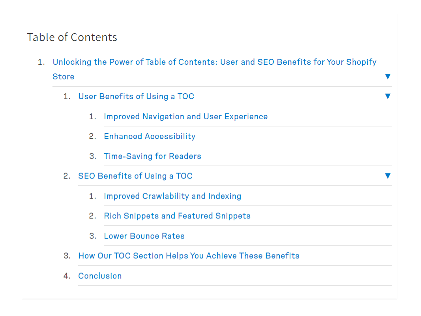Jump to the Conclusion section
The image size is (421, 316).
(100, 276)
